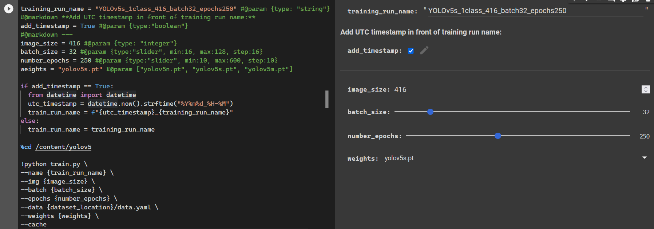
Task: Click the 'image_size = 416' code assignment
Action: click(x=50, y=43)
